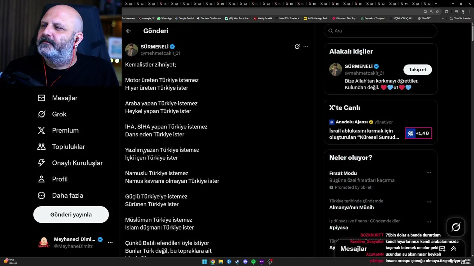The image size is (474, 266).
Task: Open options for the Fırsat Modu trend
Action: coord(428,173)
